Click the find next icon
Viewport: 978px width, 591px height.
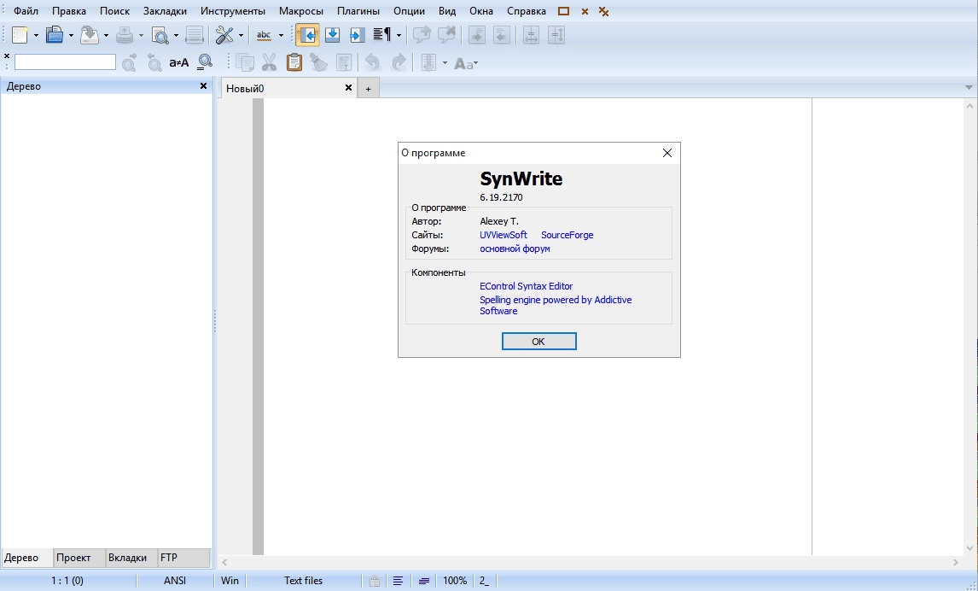(x=129, y=62)
